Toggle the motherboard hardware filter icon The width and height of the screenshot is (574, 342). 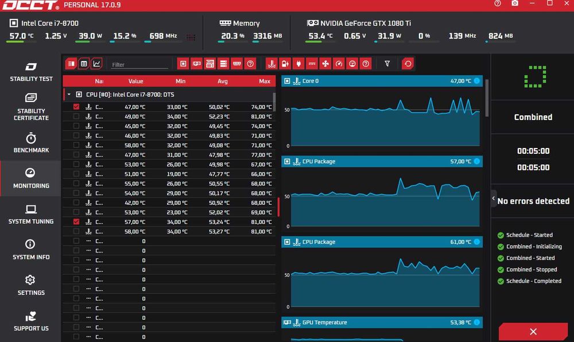(210, 64)
